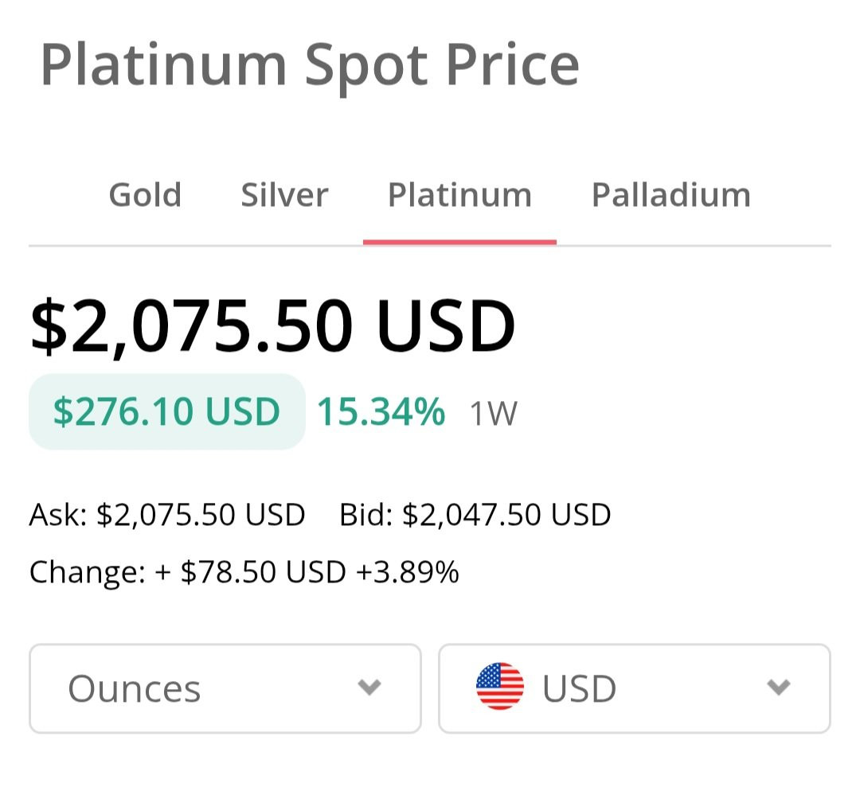Screen dimensions: 860x787
Task: Open the USD currency dropdown
Action: 634,688
